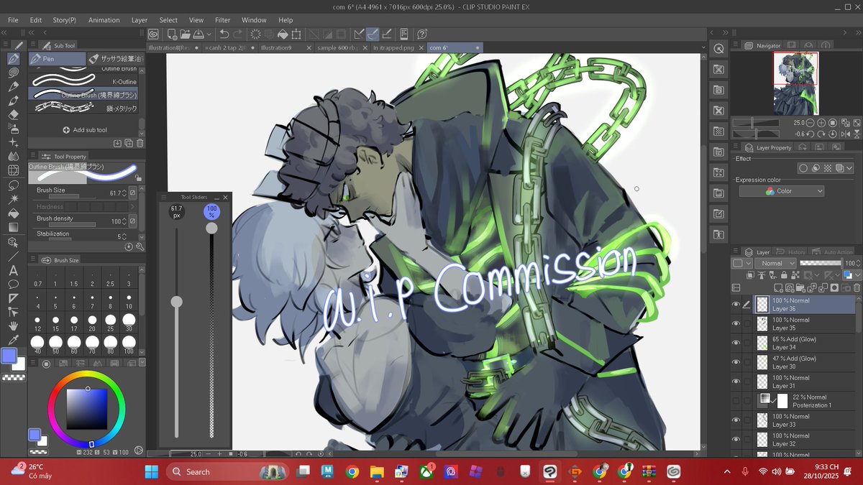Hide Layer 32 via eye icon

point(736,439)
